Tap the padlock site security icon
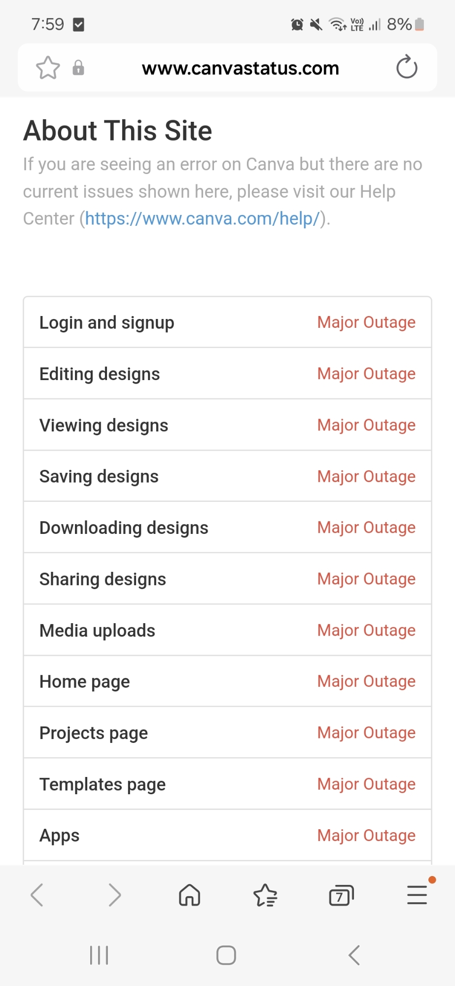Image resolution: width=455 pixels, height=986 pixels. tap(78, 68)
